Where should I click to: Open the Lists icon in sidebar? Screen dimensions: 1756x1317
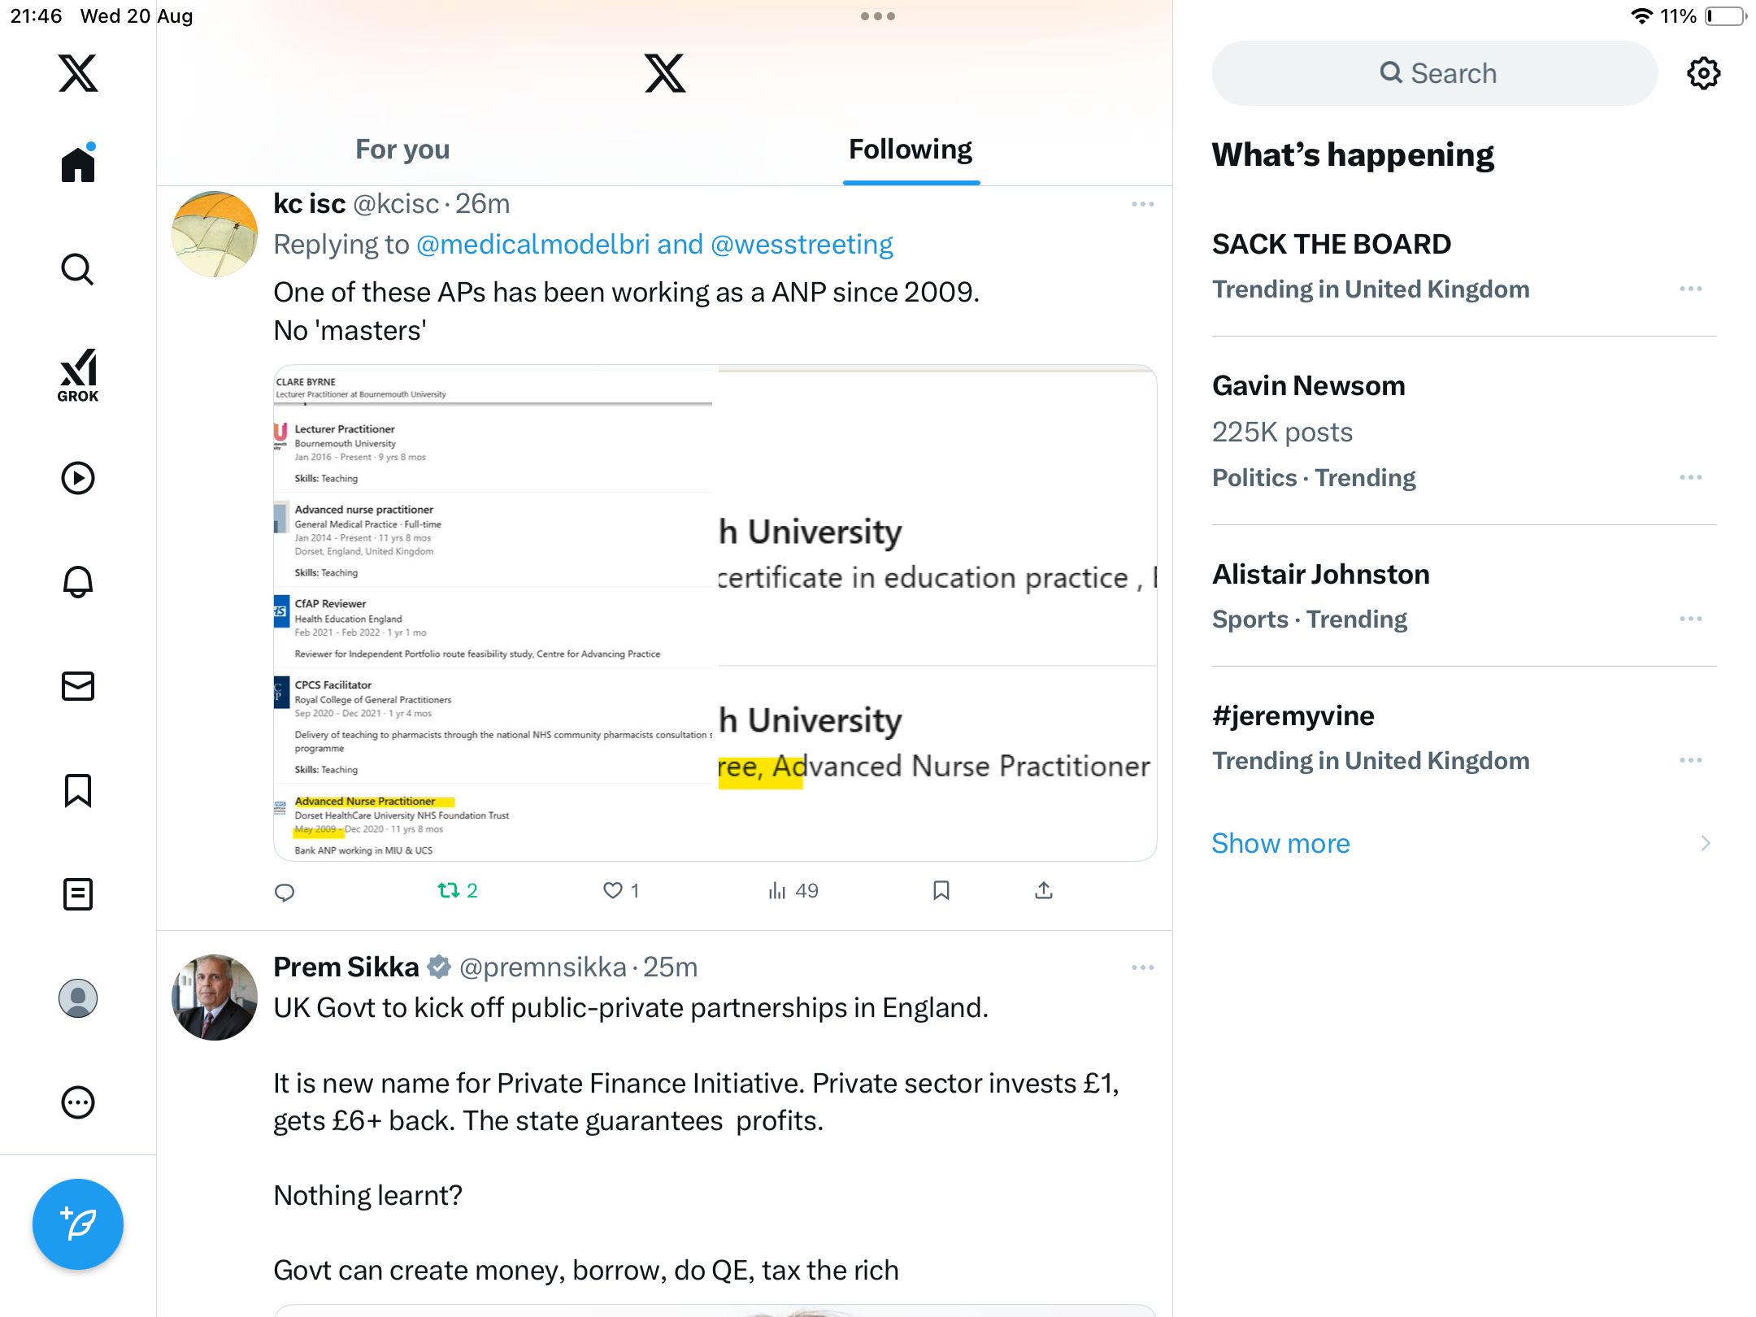(78, 894)
